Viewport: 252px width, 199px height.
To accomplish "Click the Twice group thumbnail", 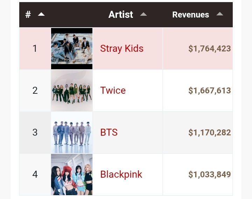I will point(72,91).
